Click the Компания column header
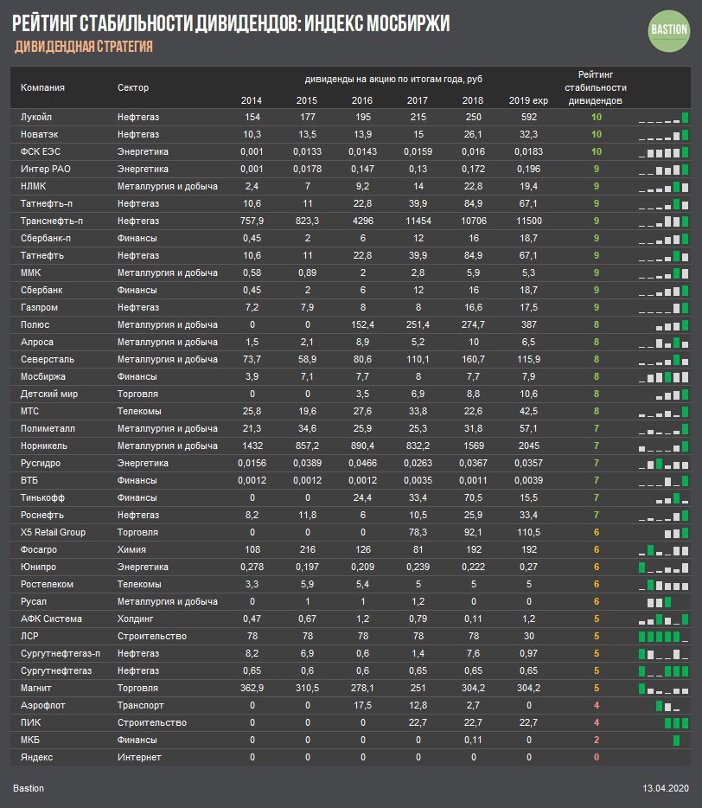Screen dimensions: 702x808 click(42, 87)
